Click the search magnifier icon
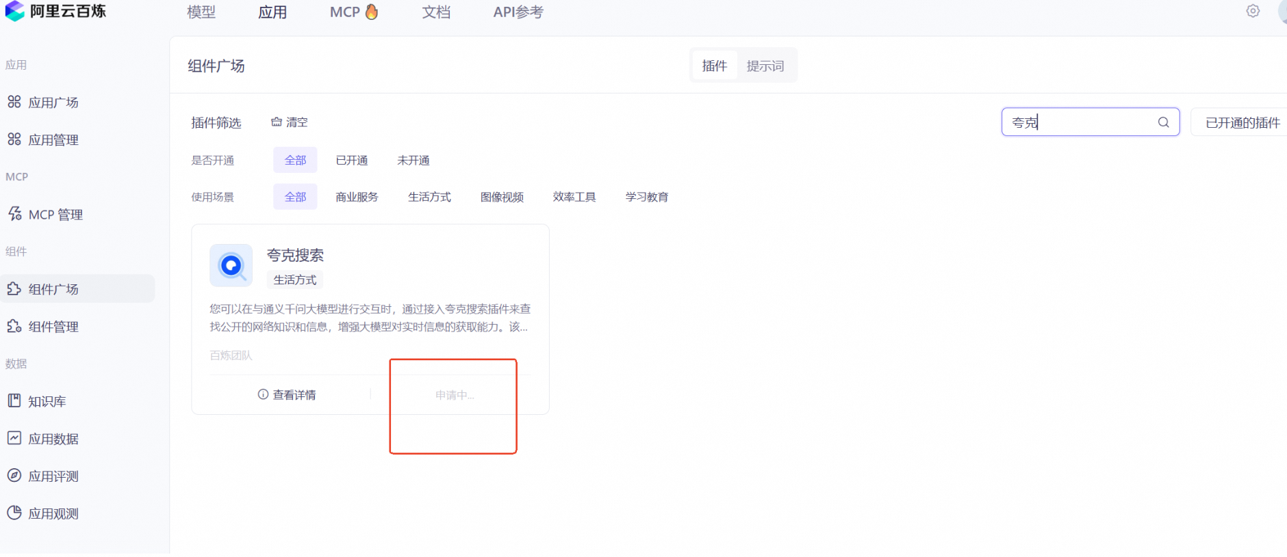 coord(1163,122)
